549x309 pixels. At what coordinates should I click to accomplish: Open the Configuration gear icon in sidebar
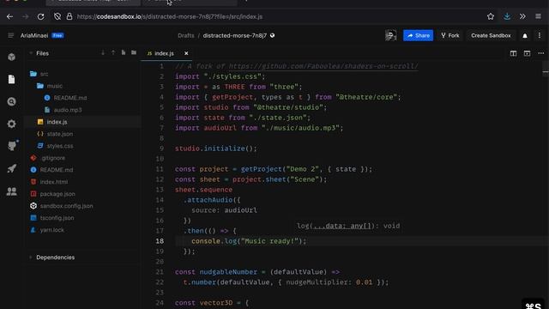tap(11, 124)
